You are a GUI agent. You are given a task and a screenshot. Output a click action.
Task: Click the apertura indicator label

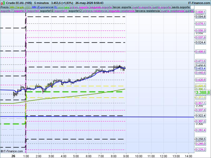tap(64, 7)
